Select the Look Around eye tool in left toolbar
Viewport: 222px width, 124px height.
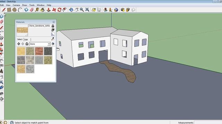point(1,93)
